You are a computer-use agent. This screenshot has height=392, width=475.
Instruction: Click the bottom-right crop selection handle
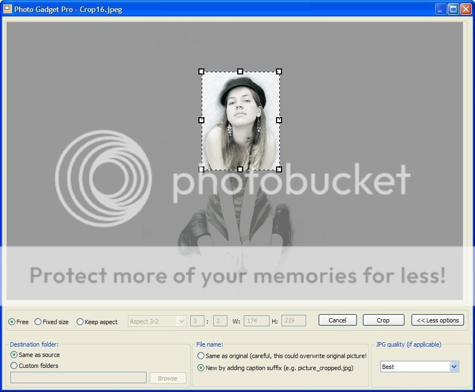pos(279,169)
